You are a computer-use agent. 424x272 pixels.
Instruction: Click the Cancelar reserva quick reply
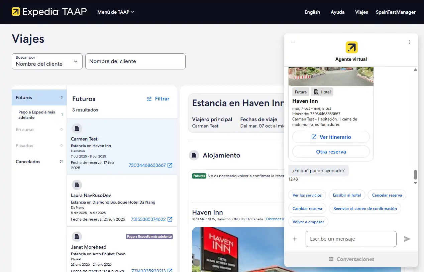coord(387,195)
